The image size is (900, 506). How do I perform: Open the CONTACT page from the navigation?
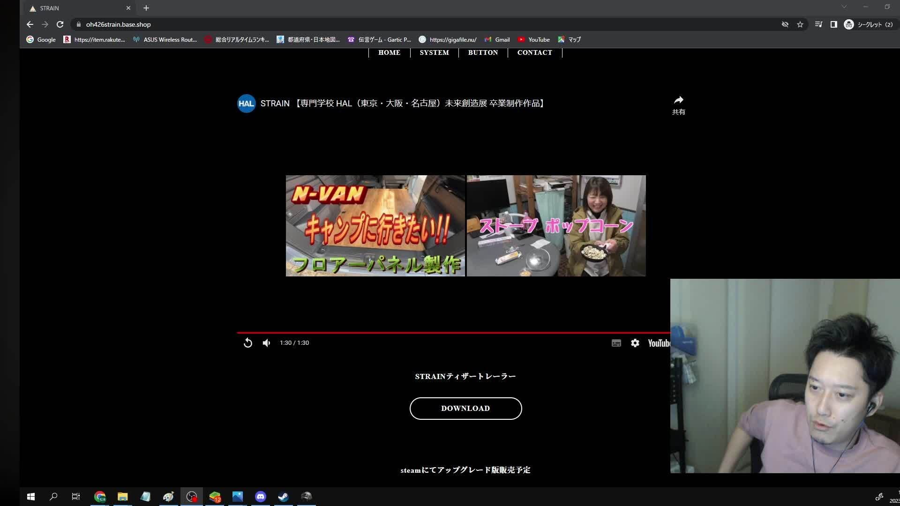click(x=534, y=52)
